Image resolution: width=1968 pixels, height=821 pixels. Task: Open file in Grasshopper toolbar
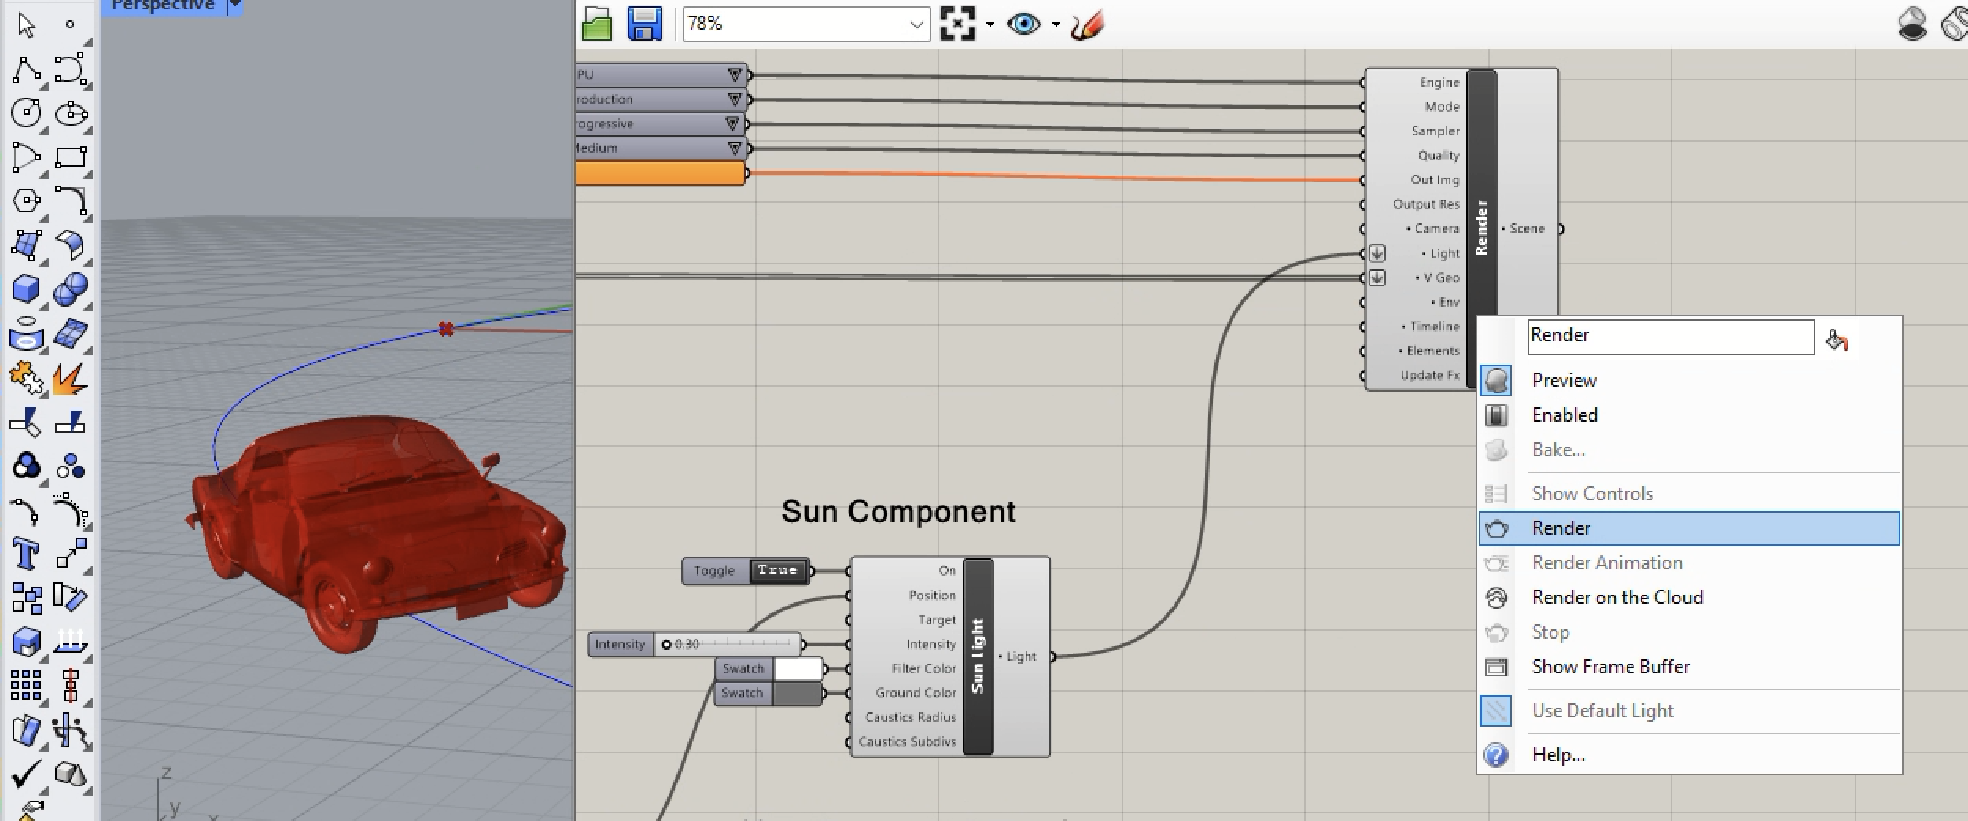click(597, 24)
